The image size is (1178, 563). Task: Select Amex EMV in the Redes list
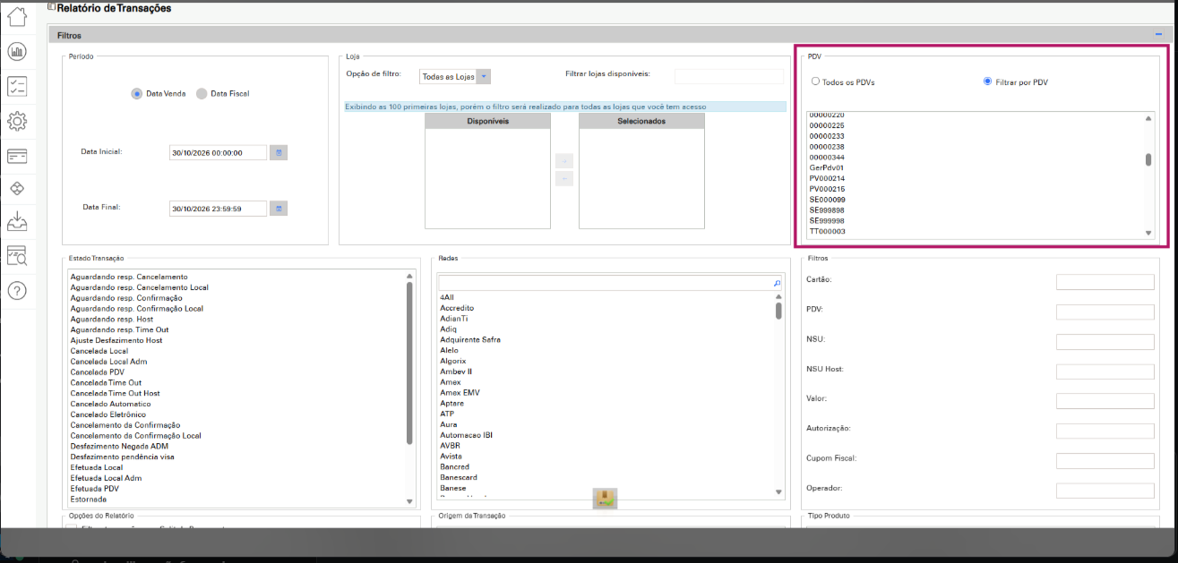(460, 393)
